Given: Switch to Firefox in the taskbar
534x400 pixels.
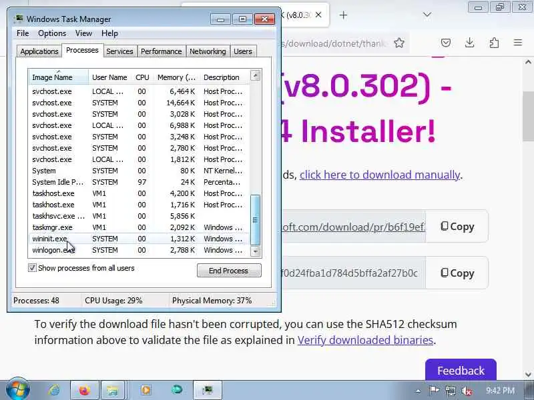Looking at the screenshot, I should pyautogui.click(x=85, y=390).
